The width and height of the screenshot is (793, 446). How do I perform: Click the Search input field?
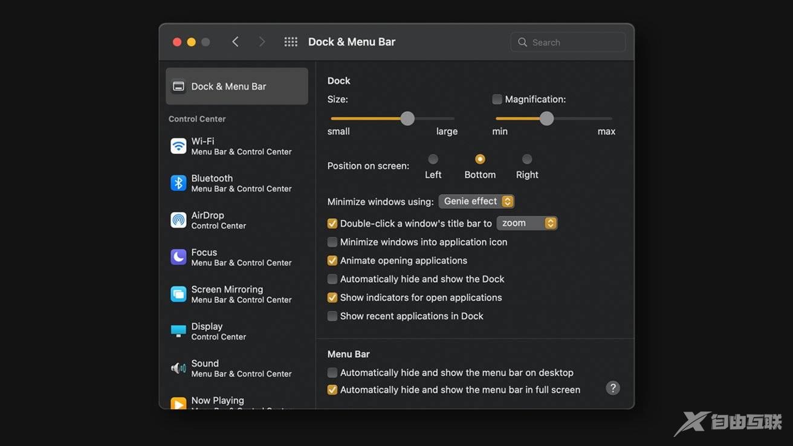click(568, 42)
